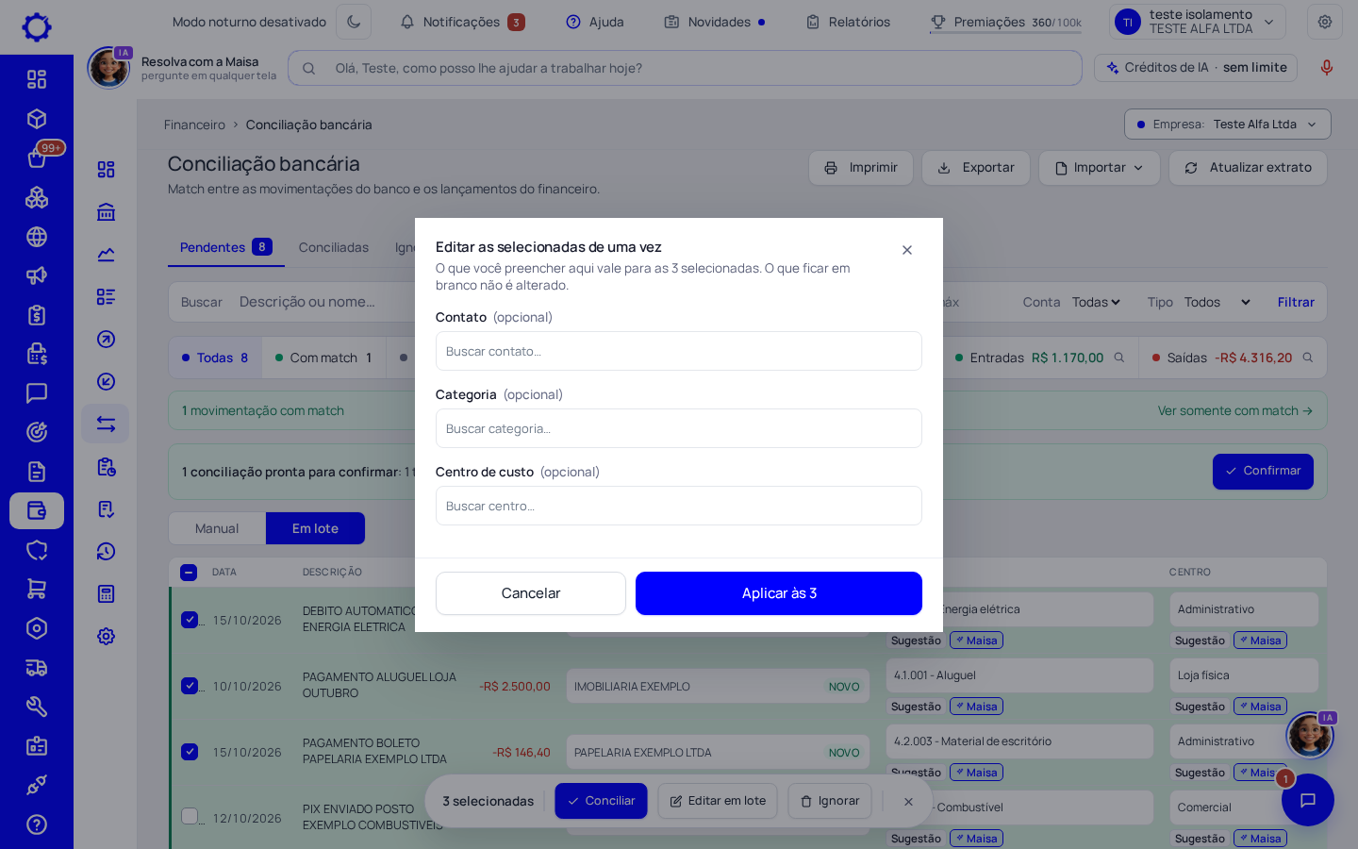The width and height of the screenshot is (1358, 849).
Task: Open the Tipo Todos dropdown
Action: (1217, 302)
